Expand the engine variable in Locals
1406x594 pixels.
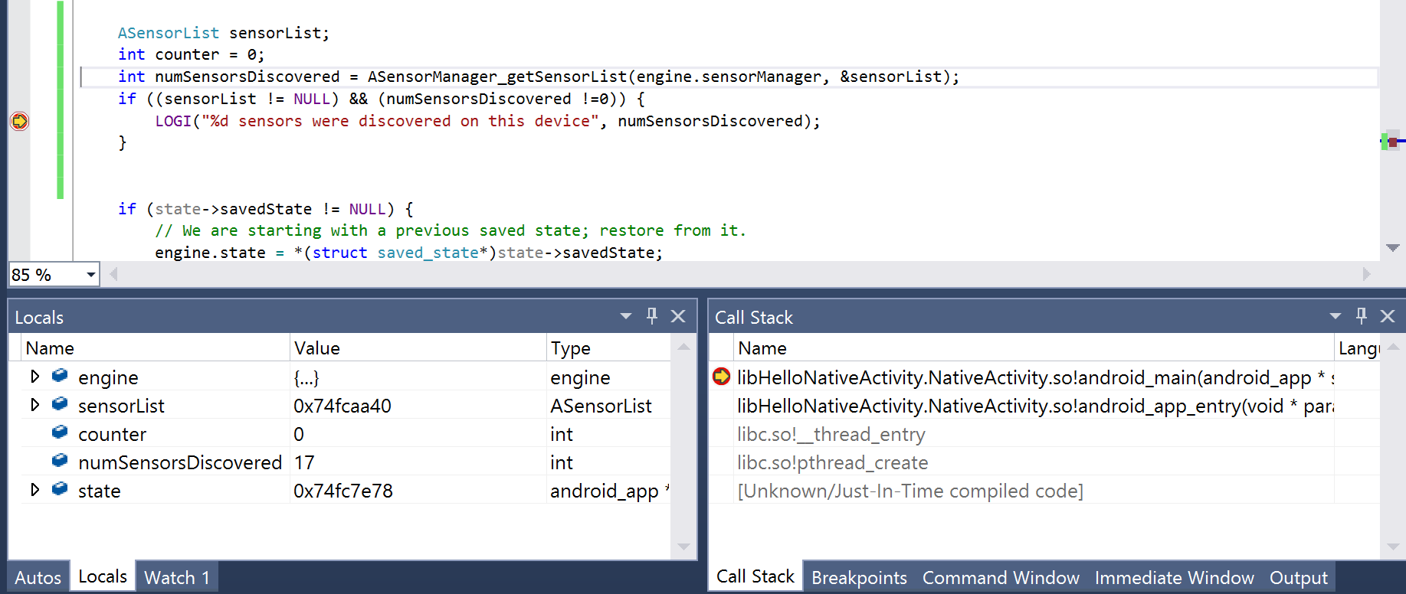[34, 377]
